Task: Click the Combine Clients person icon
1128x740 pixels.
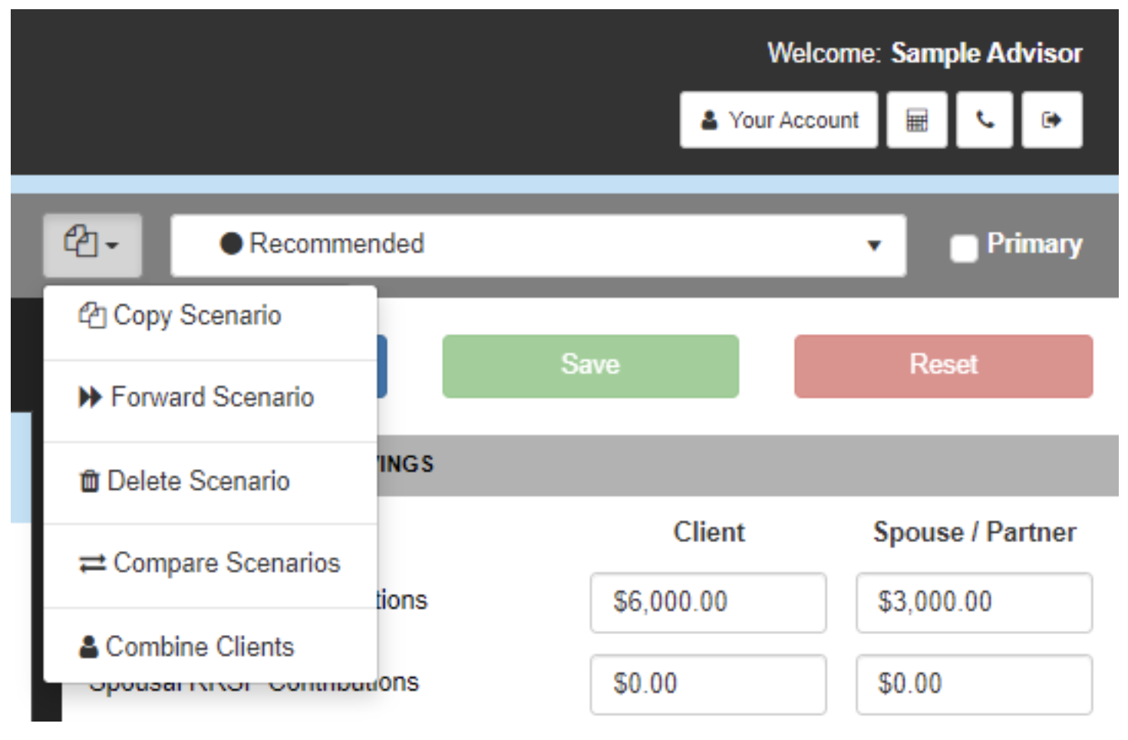Action: 89,647
